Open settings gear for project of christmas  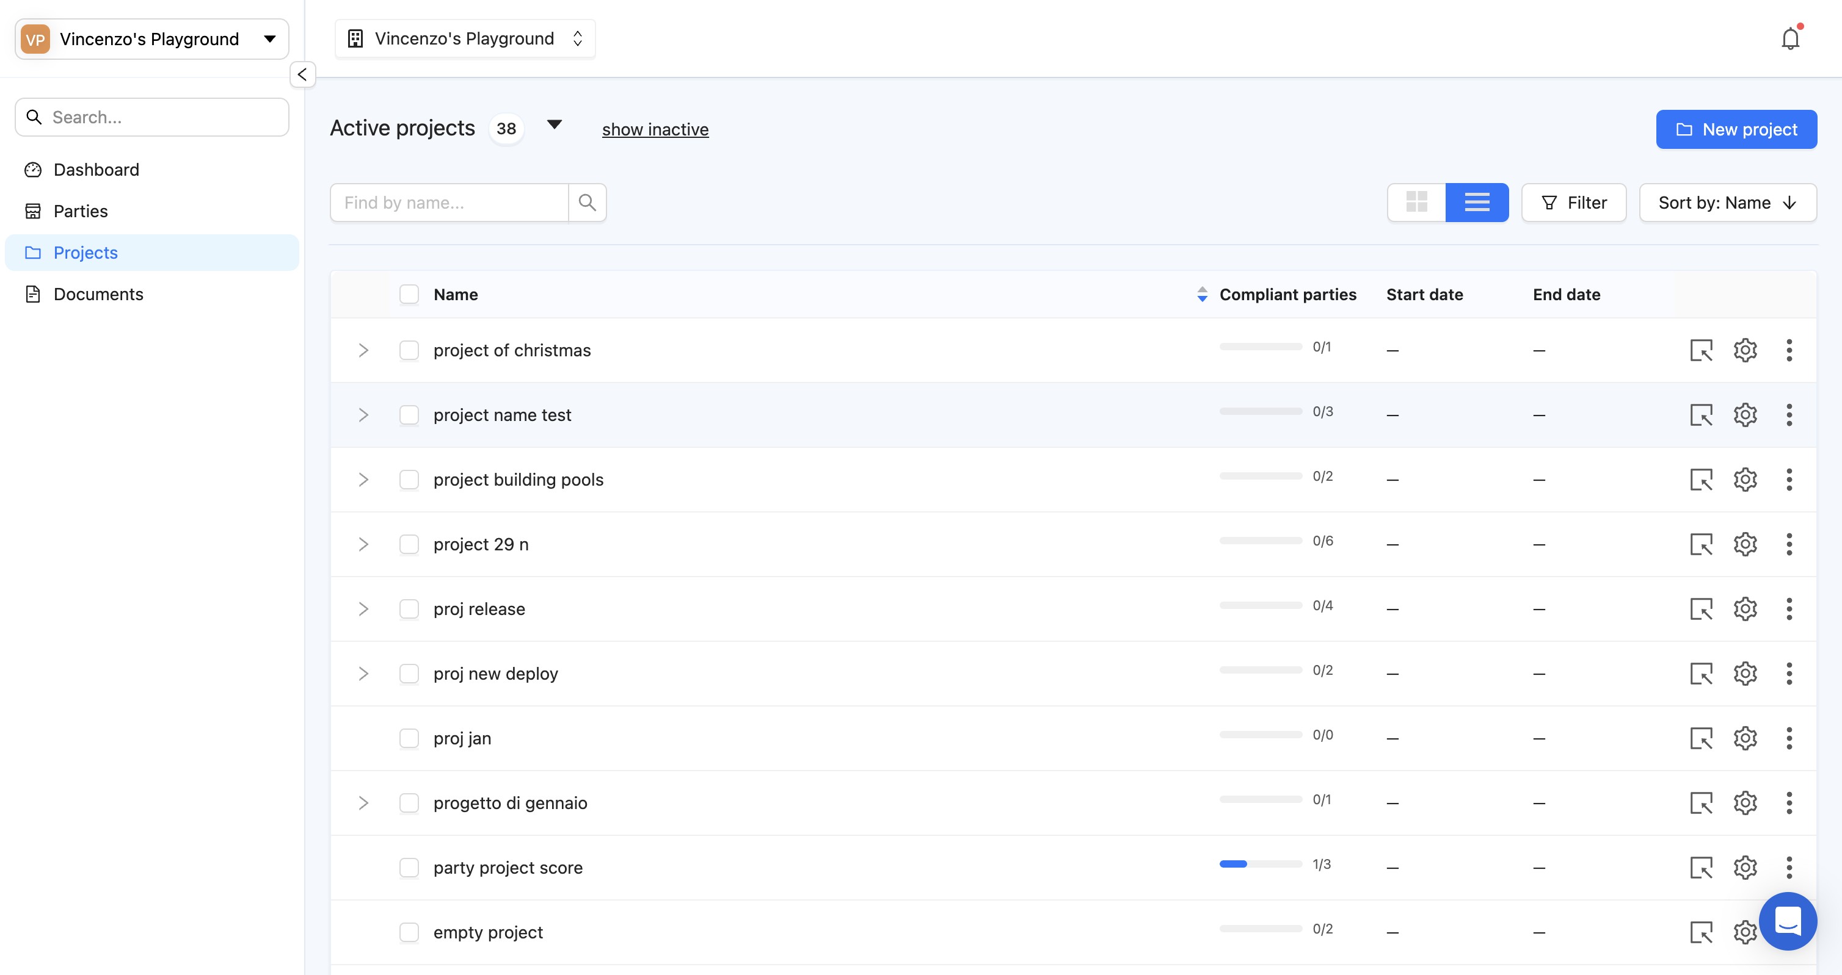click(1745, 350)
